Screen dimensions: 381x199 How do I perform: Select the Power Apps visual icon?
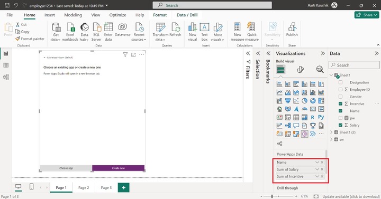[x=304, y=134]
